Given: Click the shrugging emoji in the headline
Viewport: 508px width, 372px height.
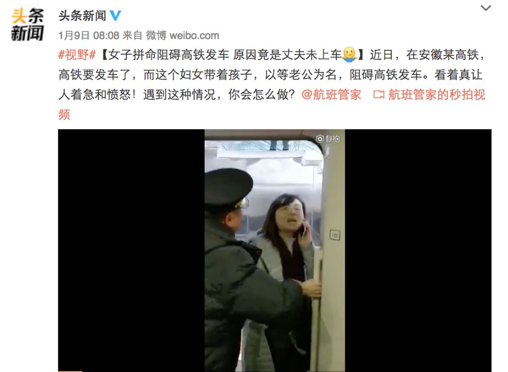Looking at the screenshot, I should (349, 55).
